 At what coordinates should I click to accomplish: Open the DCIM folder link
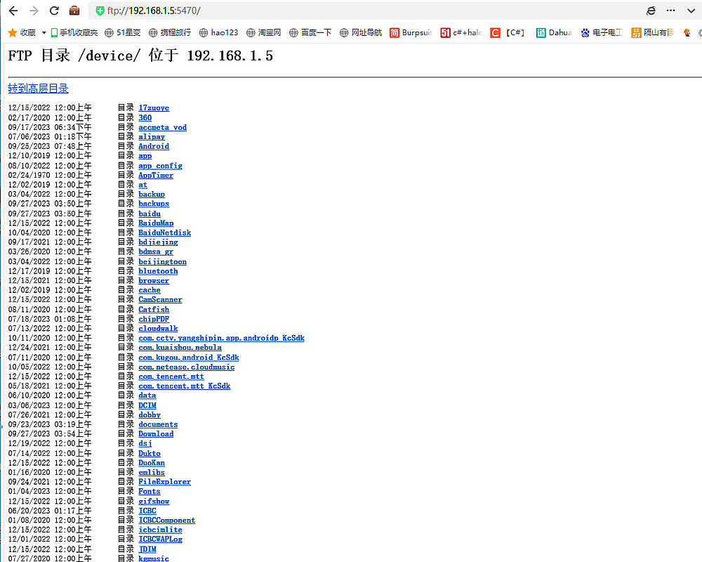(x=147, y=405)
